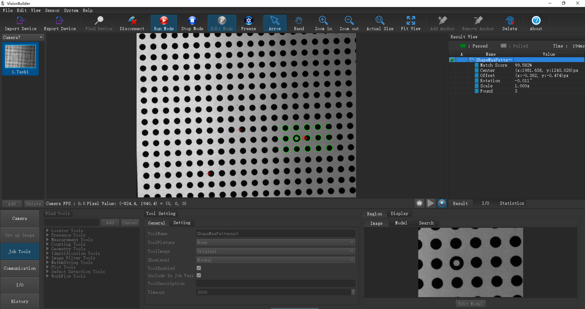Open the Sensor menu
Viewport: 585px width, 309px height.
click(52, 10)
